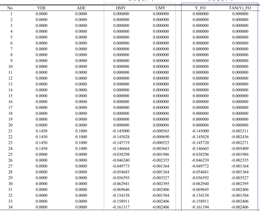The width and height of the screenshot is (260, 211).
Task: Click HMY value -0.146664 in row 24
Action: [x=121, y=148]
